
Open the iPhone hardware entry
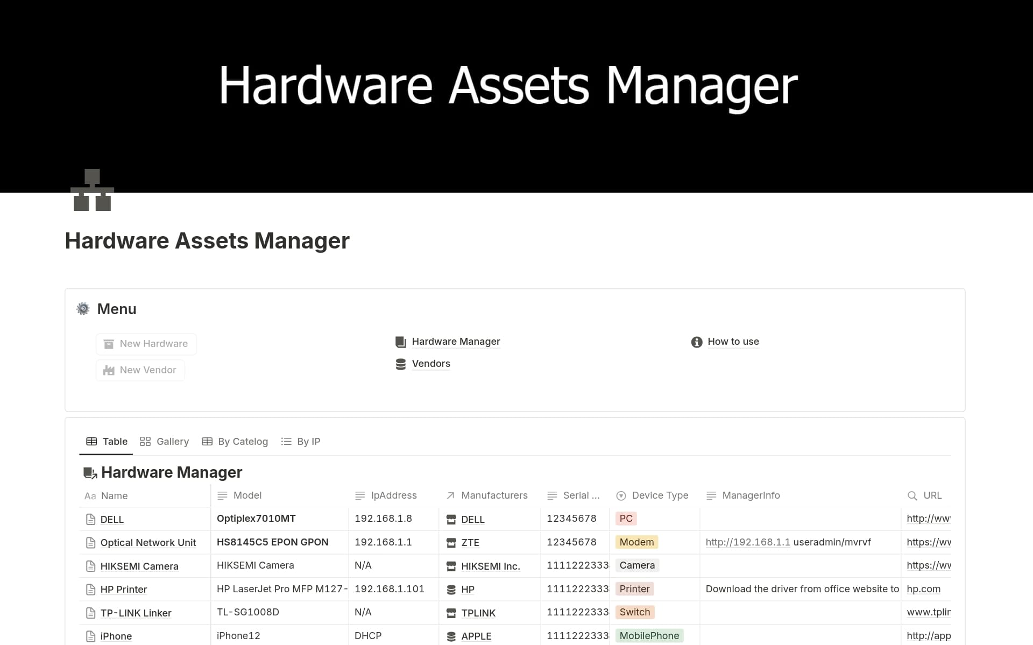coord(116,636)
